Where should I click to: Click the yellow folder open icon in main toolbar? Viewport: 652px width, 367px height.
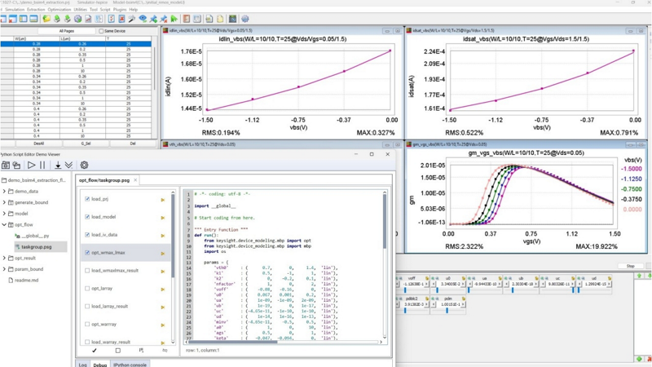point(46,19)
